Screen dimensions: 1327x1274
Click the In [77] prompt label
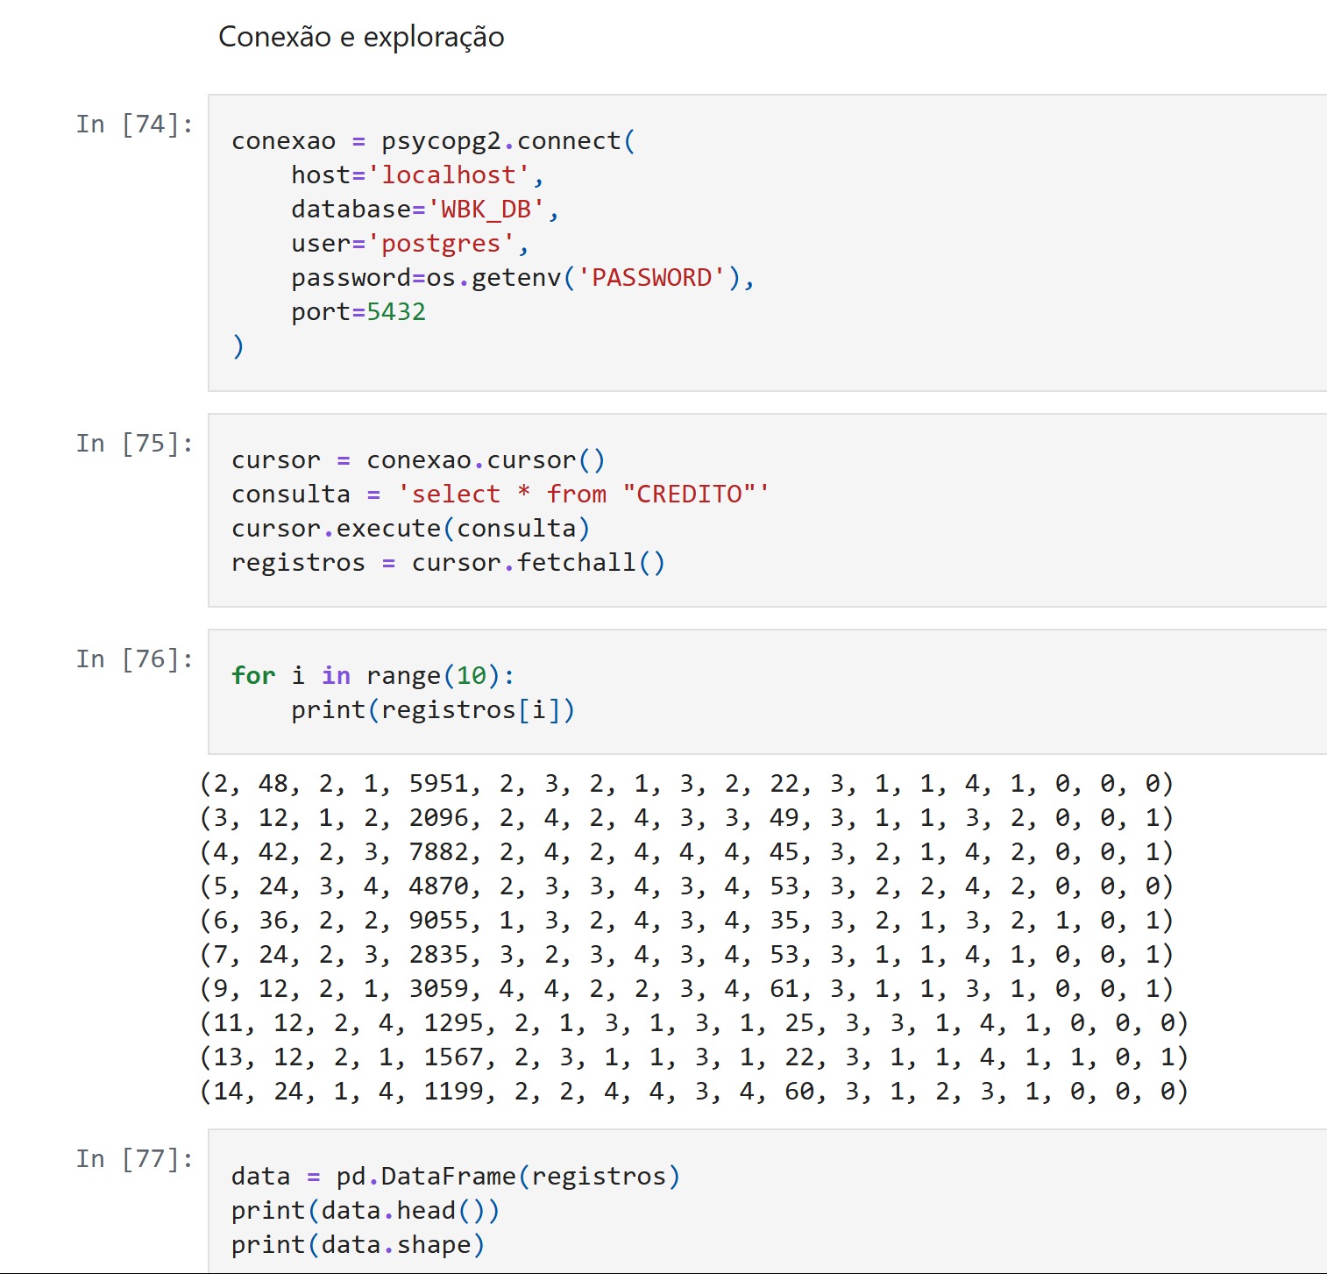pos(134,1159)
